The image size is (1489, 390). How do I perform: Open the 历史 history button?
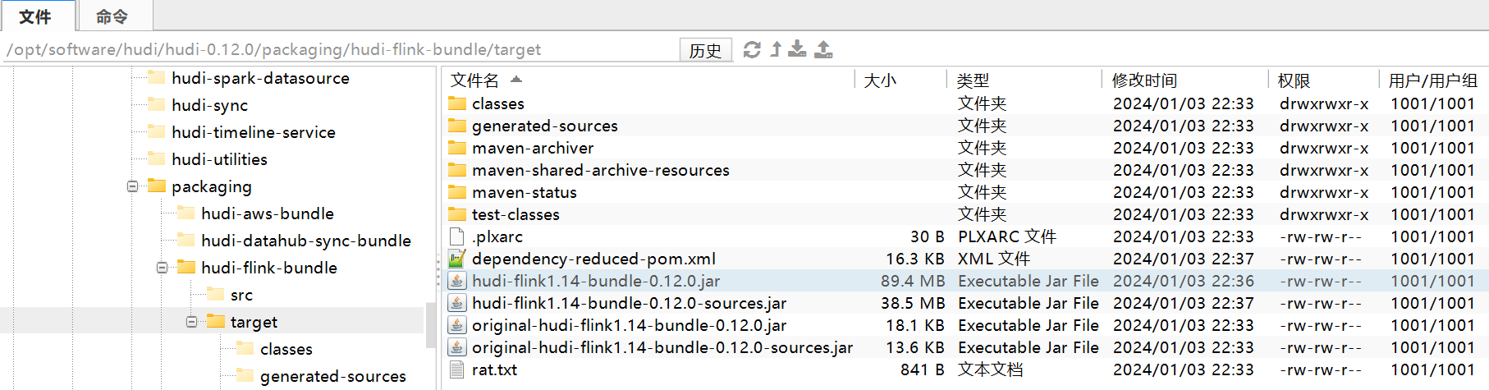pyautogui.click(x=705, y=50)
